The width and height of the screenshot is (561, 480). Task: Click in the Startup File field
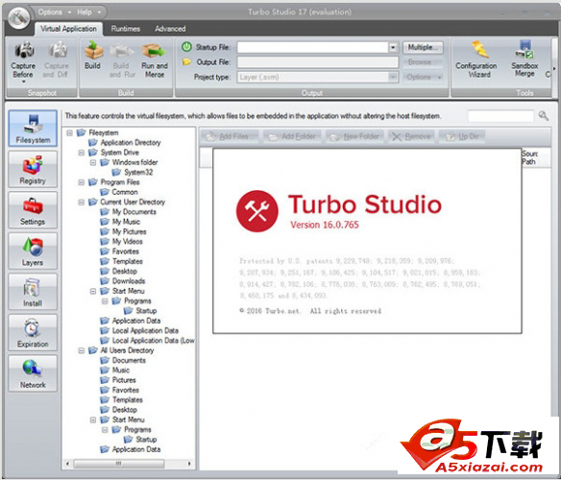coord(313,47)
